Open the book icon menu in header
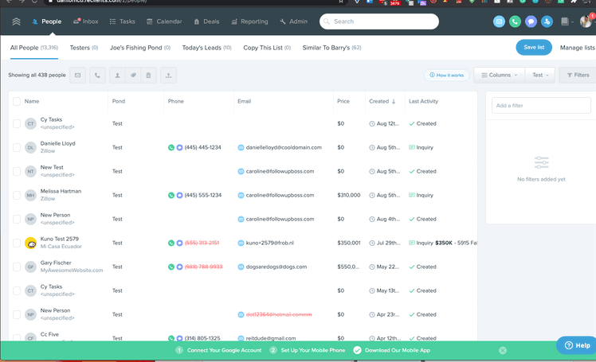The width and height of the screenshot is (596, 362). 567,21
